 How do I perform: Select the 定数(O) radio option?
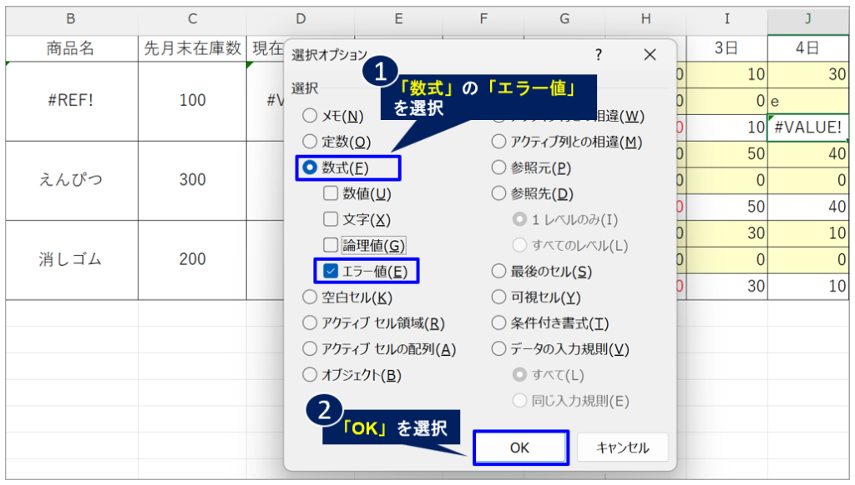click(x=311, y=142)
